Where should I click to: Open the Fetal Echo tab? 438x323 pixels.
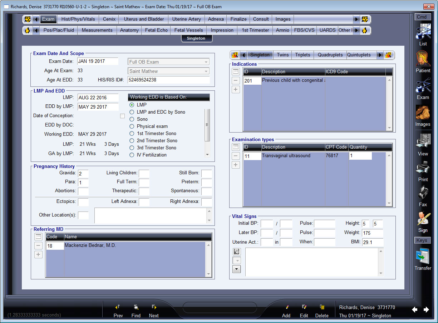156,30
